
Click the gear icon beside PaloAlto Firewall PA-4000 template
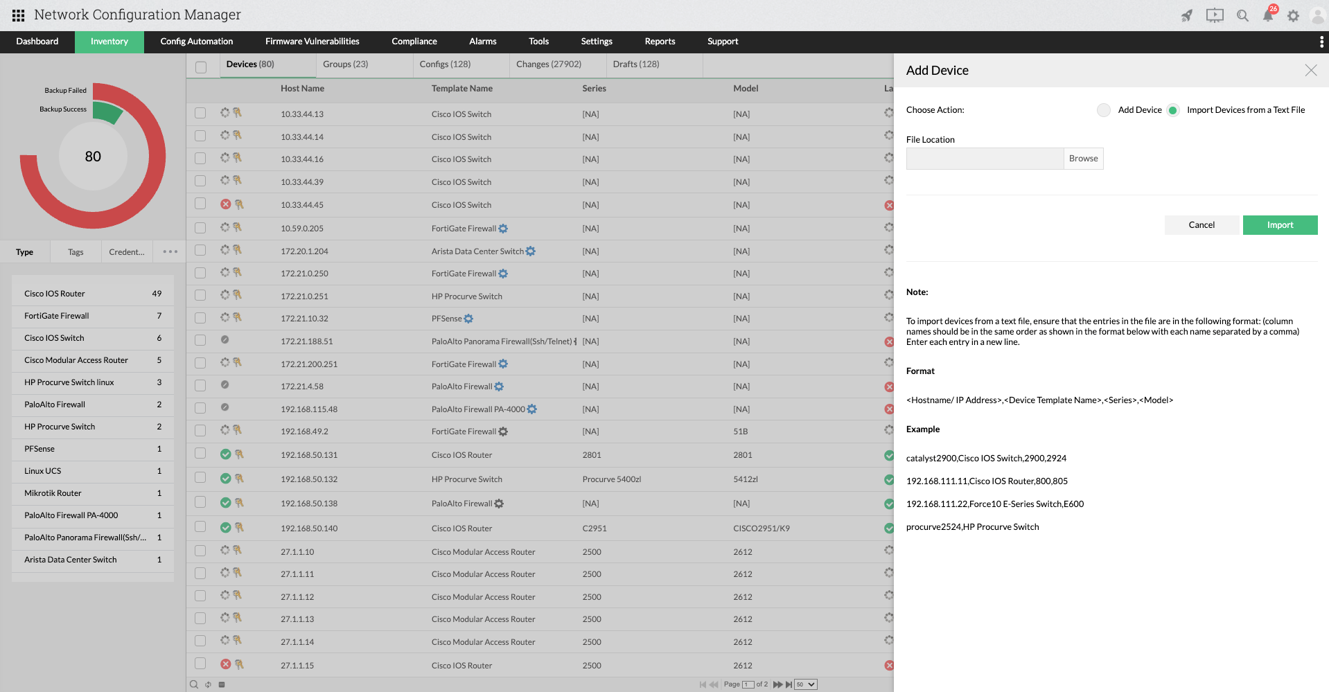pos(531,409)
